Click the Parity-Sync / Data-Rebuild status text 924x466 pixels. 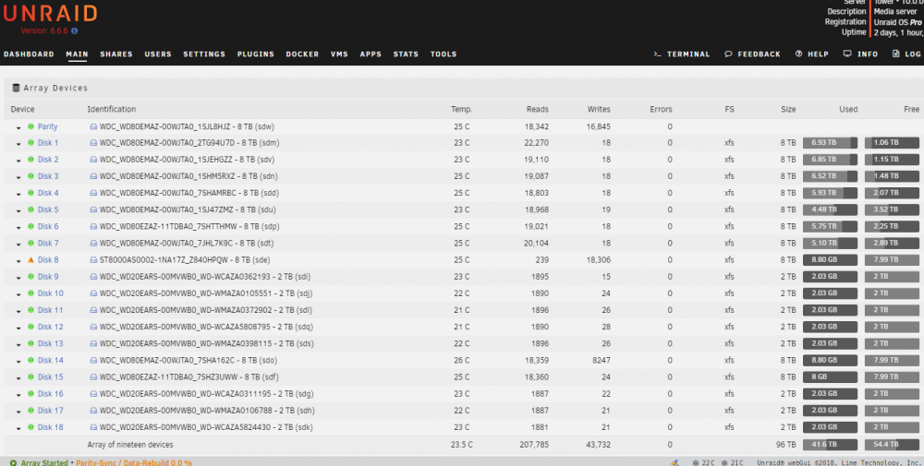[134, 463]
